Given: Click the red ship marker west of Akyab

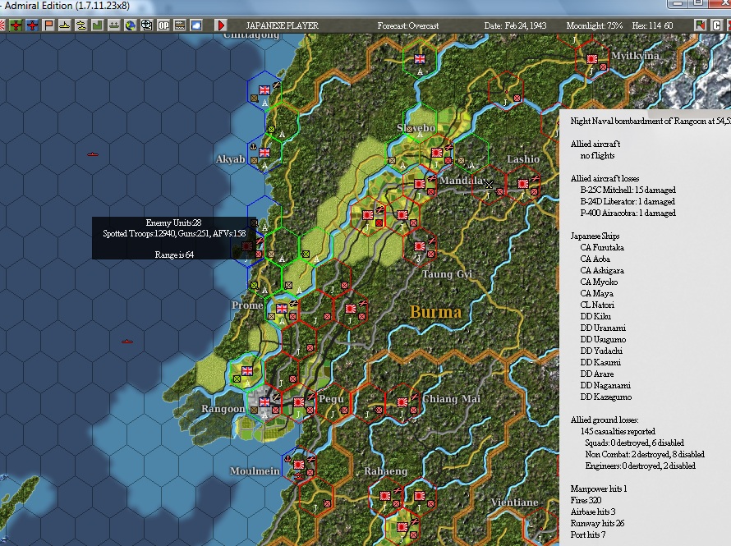Looking at the screenshot, I should 93,154.
